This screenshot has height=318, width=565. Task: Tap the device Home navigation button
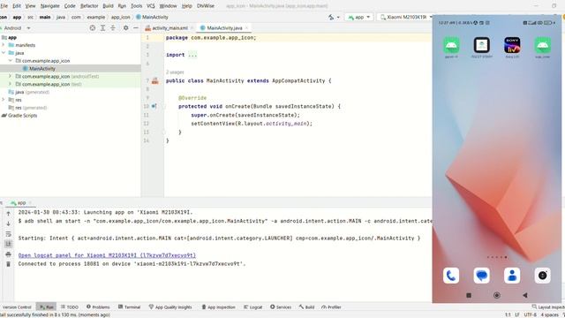496,295
